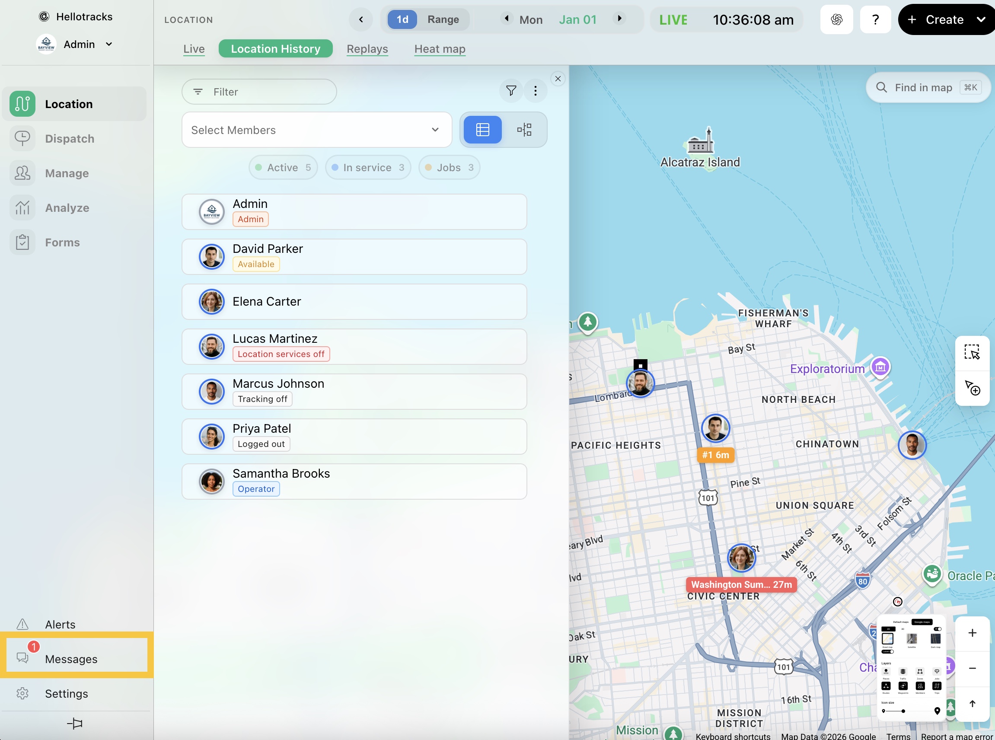This screenshot has width=995, height=740.
Task: Open the Analyze section in sidebar
Action: (x=74, y=207)
